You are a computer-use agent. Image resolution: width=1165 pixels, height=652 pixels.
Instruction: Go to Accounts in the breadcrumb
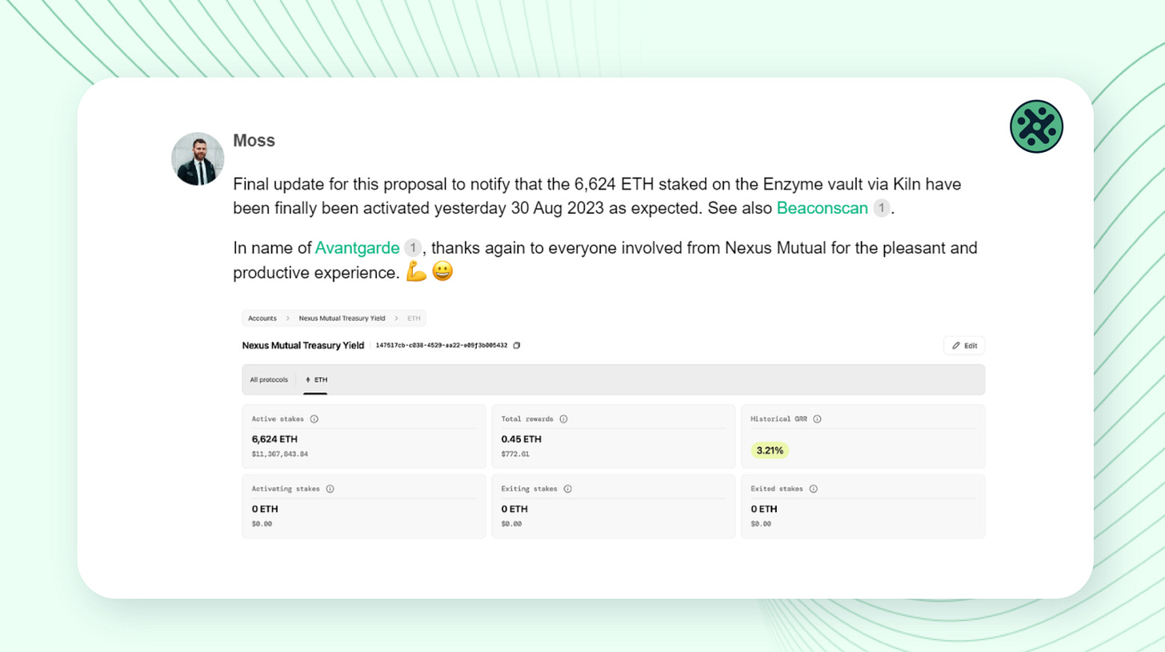click(x=262, y=318)
